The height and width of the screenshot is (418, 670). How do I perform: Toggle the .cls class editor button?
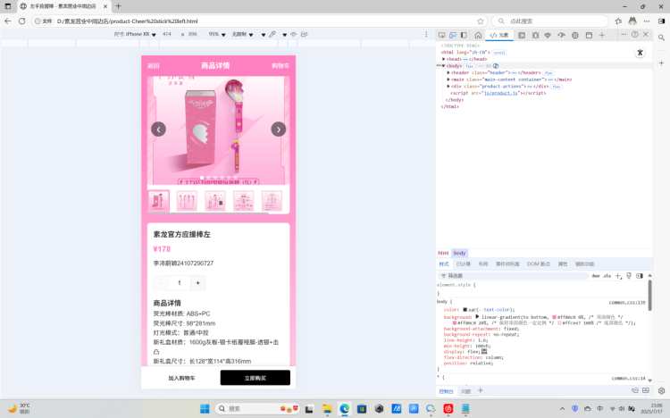(607, 276)
